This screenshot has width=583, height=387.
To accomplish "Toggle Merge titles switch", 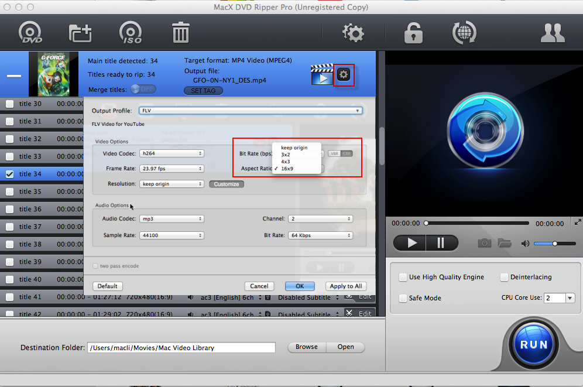I will pos(143,89).
